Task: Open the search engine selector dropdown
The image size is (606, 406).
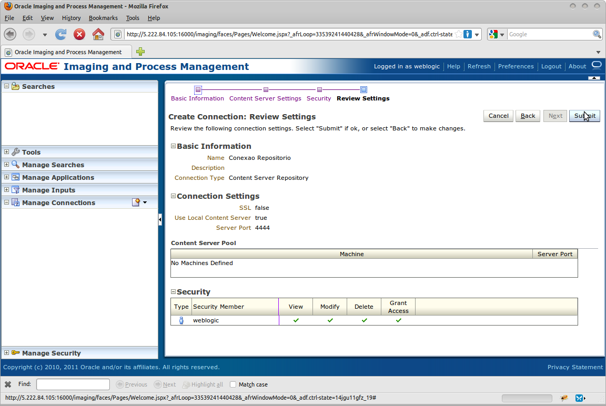Action: pos(502,35)
